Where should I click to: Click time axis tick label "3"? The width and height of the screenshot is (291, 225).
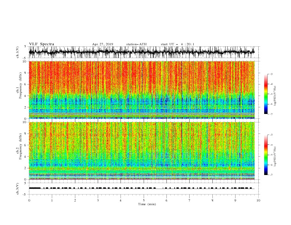tap(98, 200)
